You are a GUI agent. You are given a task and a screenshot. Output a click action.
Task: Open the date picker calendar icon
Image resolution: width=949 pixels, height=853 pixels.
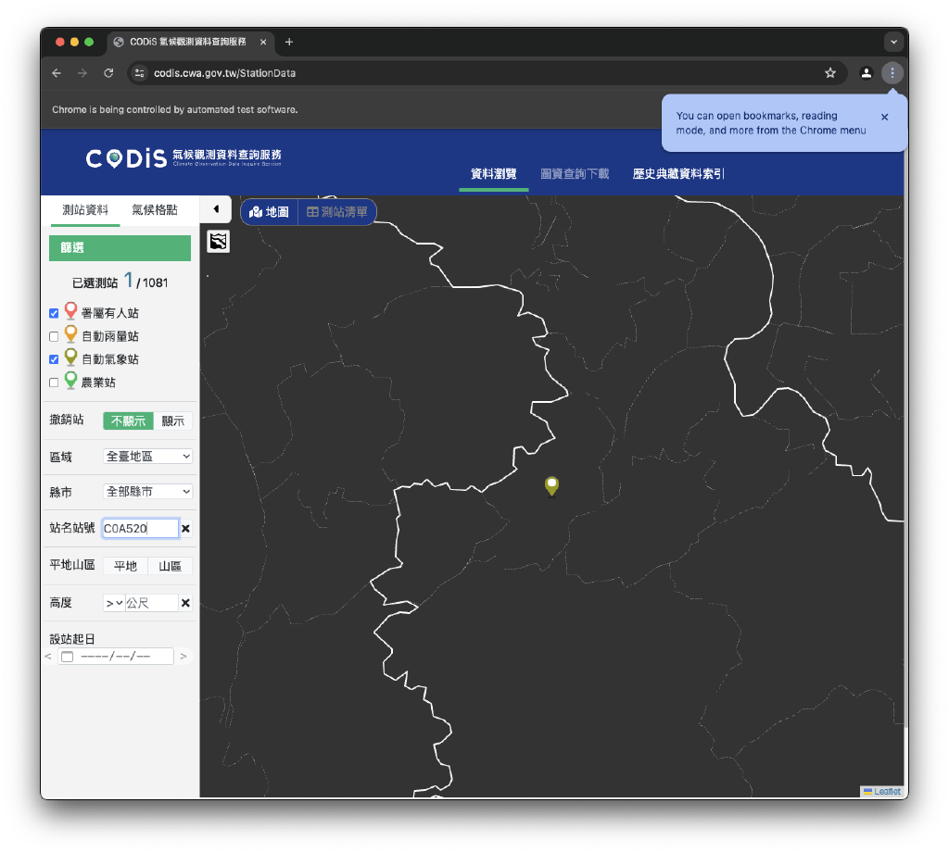[x=66, y=655]
